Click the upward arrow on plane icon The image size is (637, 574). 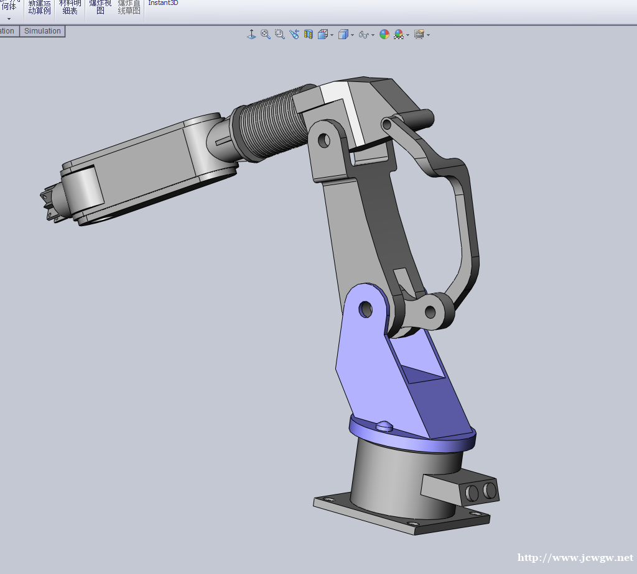[x=251, y=34]
